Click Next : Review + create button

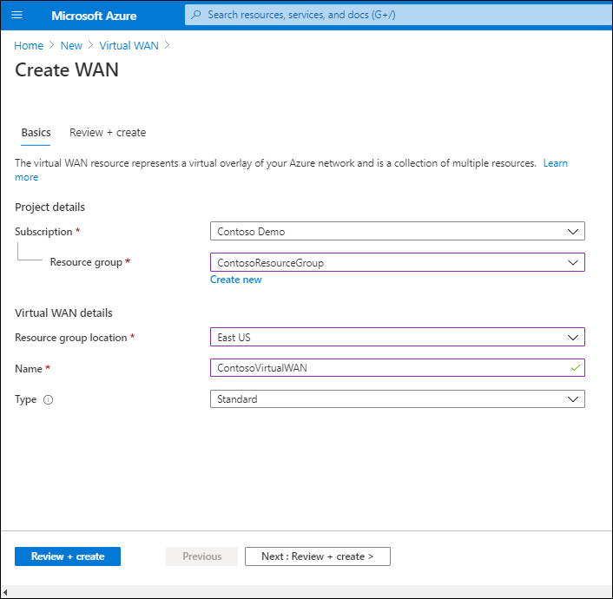click(x=318, y=556)
